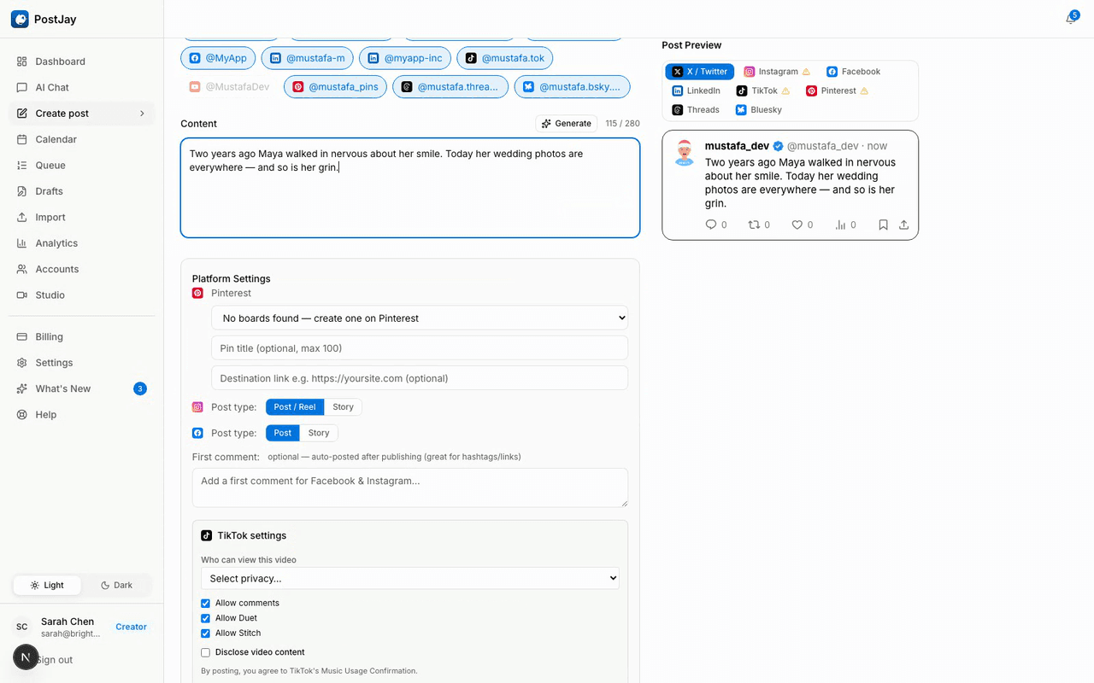This screenshot has height=683, width=1094.
Task: Switch to Dark theme
Action: pyautogui.click(x=117, y=585)
